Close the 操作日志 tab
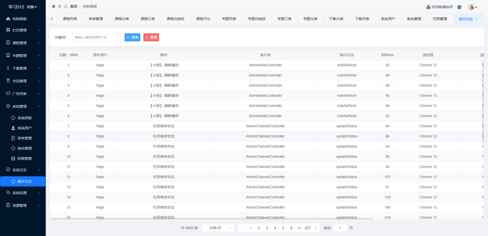 (476, 19)
